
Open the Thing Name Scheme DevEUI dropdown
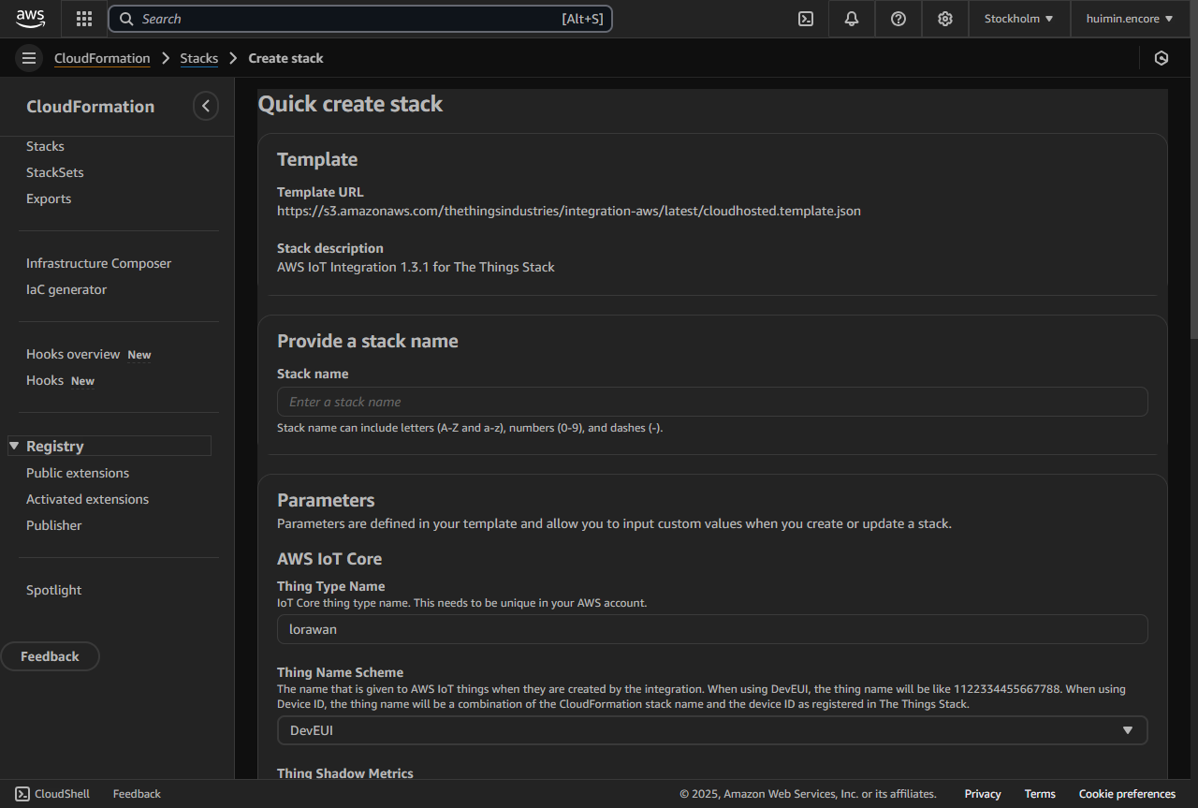[x=712, y=730]
